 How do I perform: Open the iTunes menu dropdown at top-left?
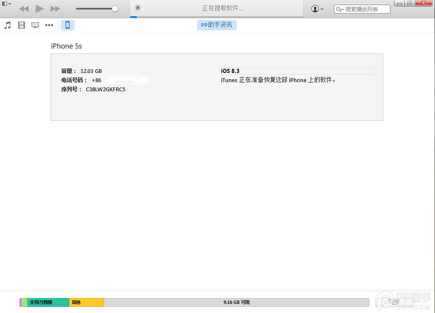(6, 3)
